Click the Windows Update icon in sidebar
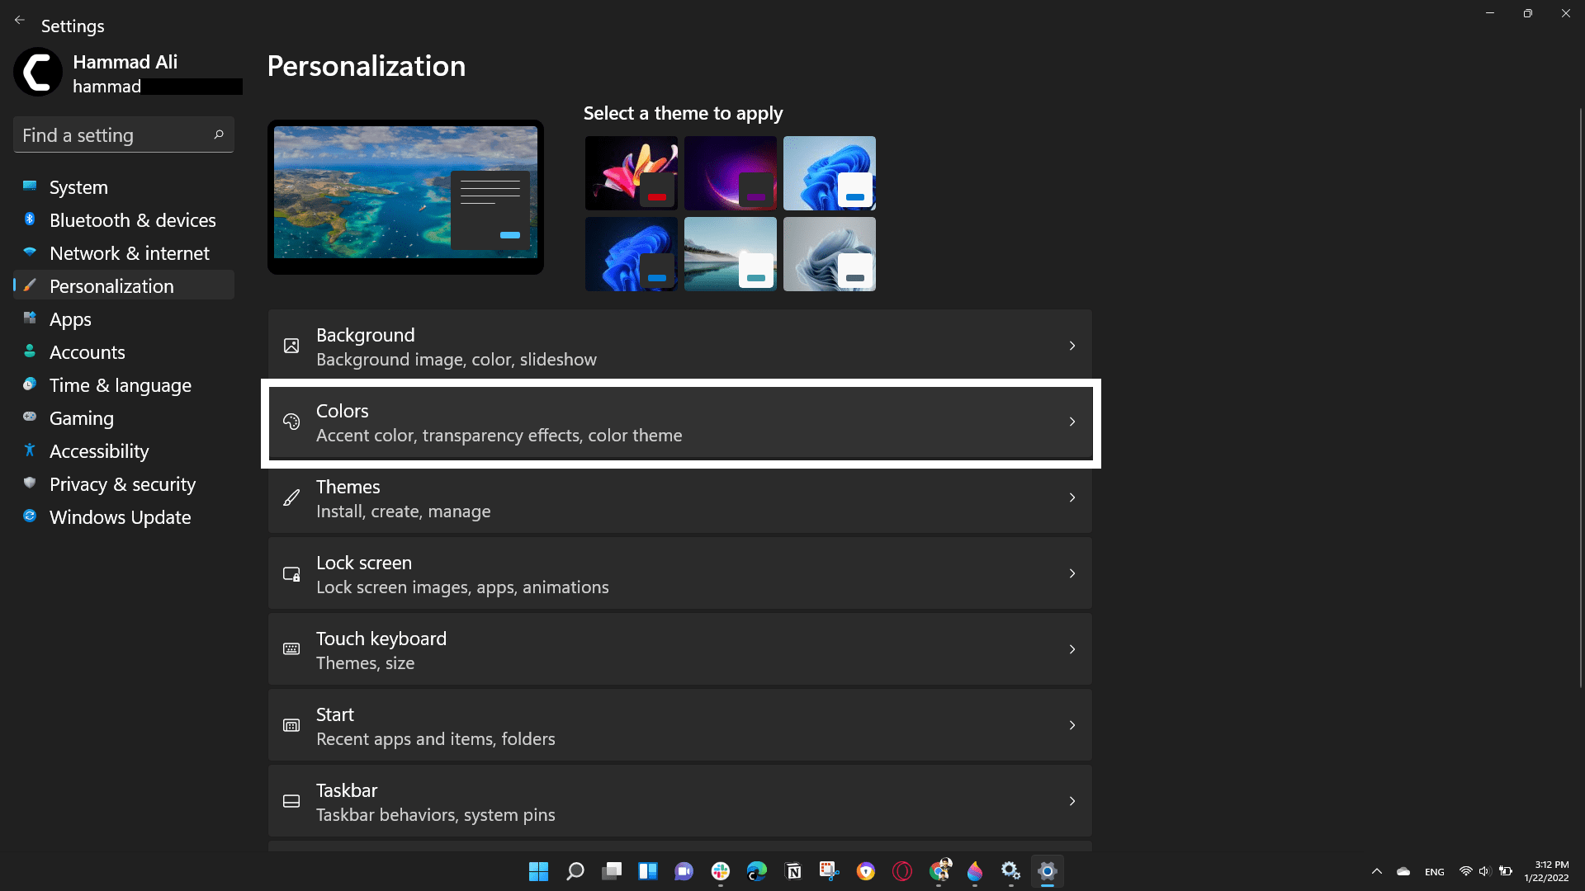The image size is (1585, 891). (x=30, y=517)
